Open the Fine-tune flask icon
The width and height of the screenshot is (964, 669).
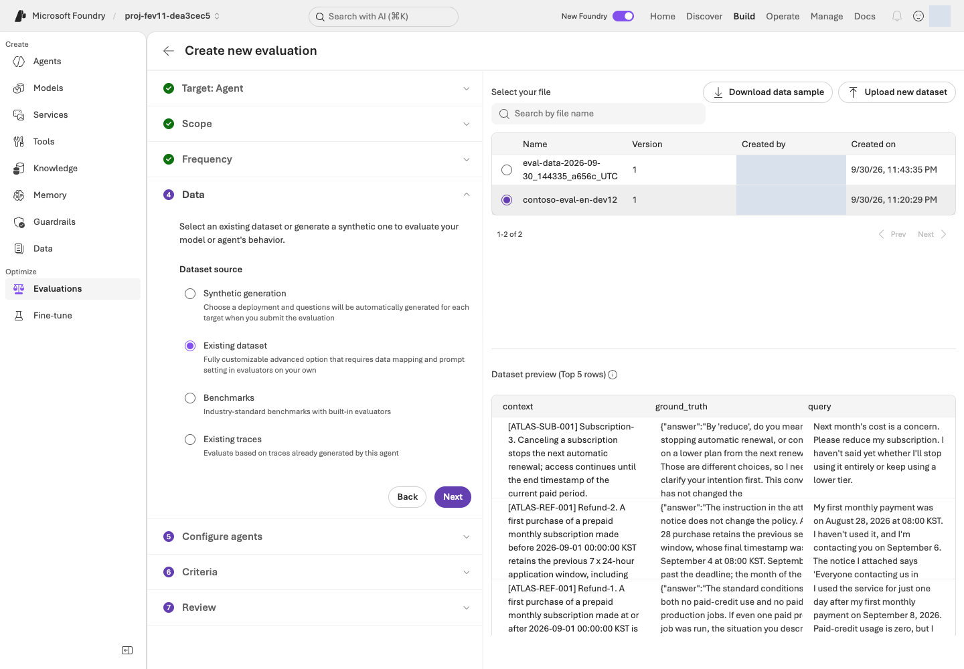(x=19, y=316)
